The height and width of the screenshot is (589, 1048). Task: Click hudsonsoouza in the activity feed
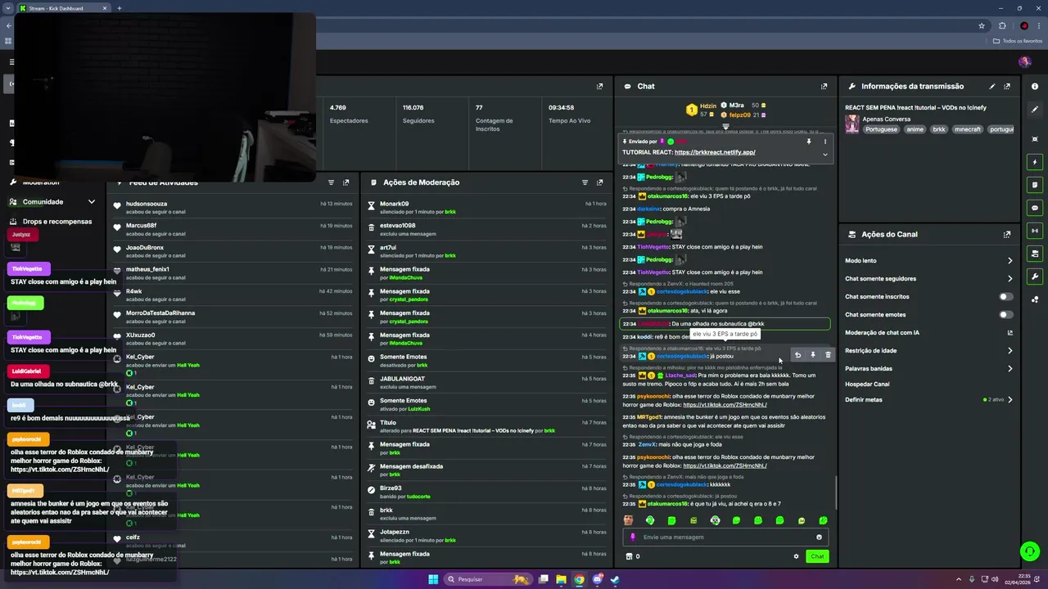[x=147, y=204]
